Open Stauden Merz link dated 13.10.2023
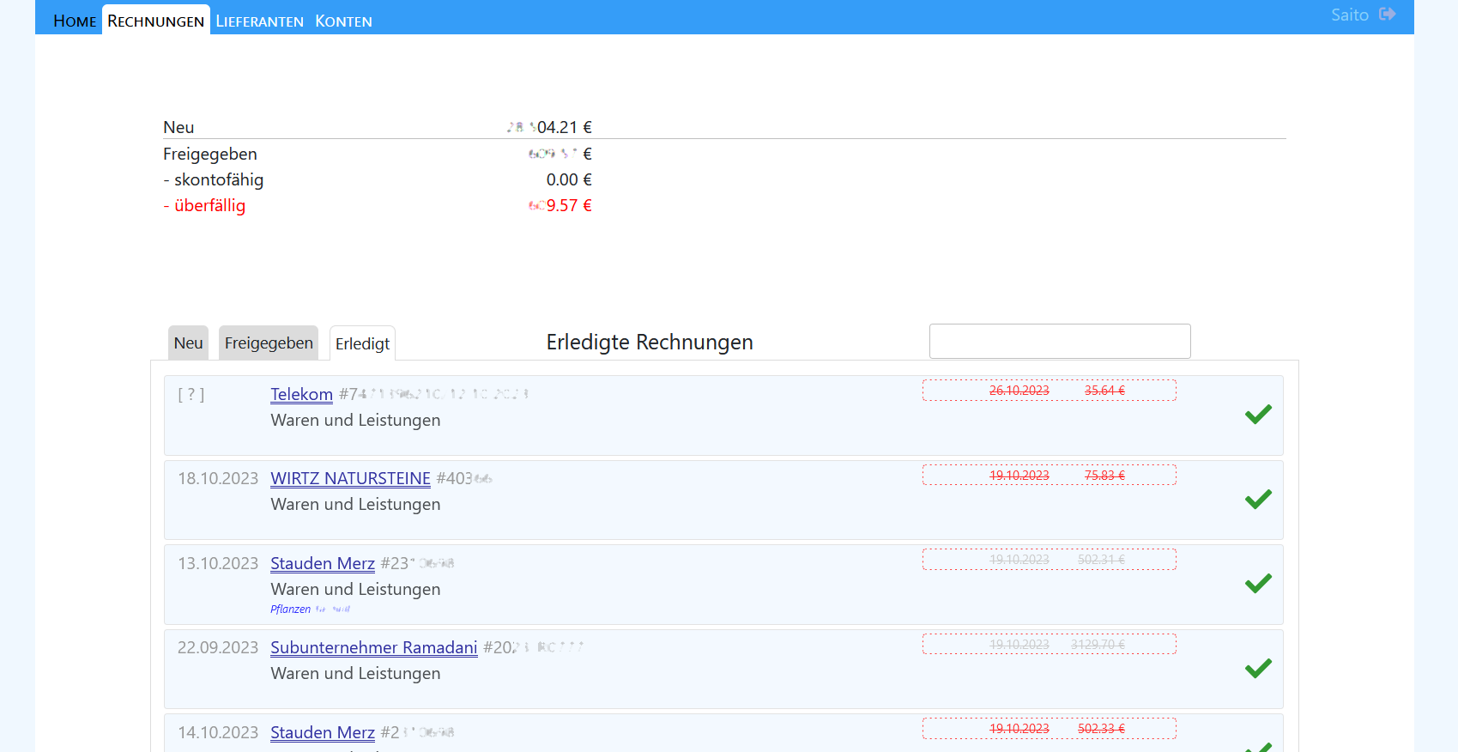The height and width of the screenshot is (752, 1458). [x=322, y=563]
